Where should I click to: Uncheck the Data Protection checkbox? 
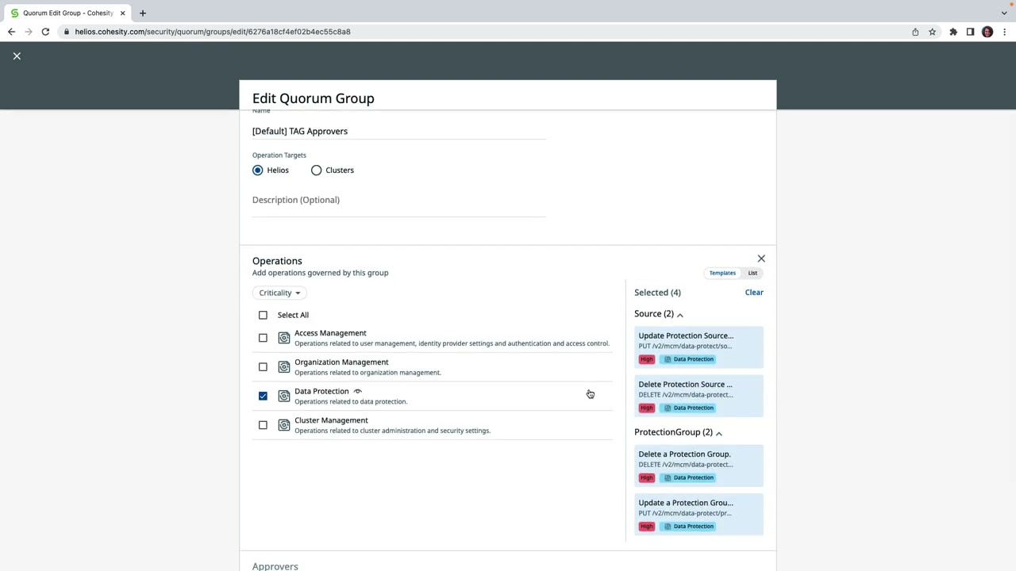[263, 396]
